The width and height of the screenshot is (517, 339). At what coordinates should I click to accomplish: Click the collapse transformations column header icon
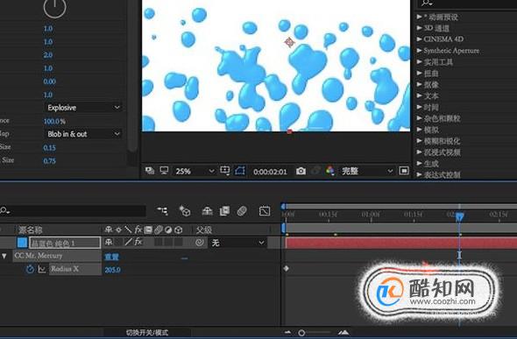click(x=118, y=230)
